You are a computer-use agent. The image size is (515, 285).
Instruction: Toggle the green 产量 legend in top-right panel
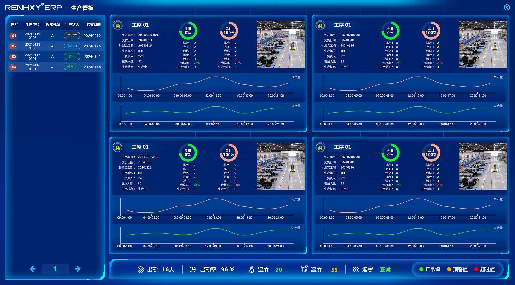coord(498,106)
